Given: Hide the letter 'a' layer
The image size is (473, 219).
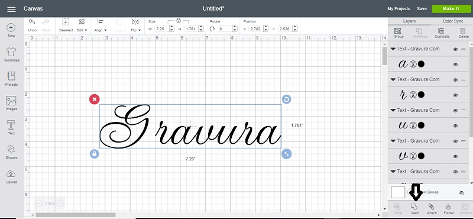Looking at the screenshot, I should (455, 65).
